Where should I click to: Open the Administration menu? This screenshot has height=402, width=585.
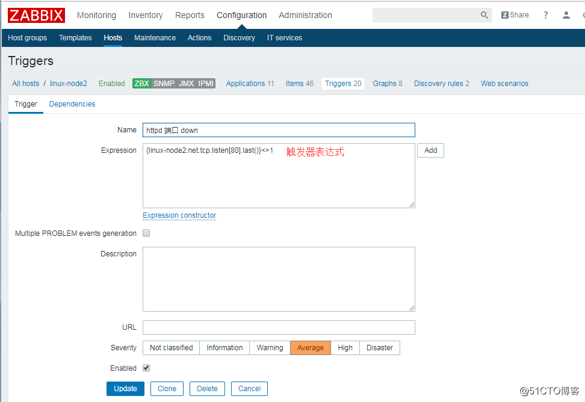click(x=305, y=15)
